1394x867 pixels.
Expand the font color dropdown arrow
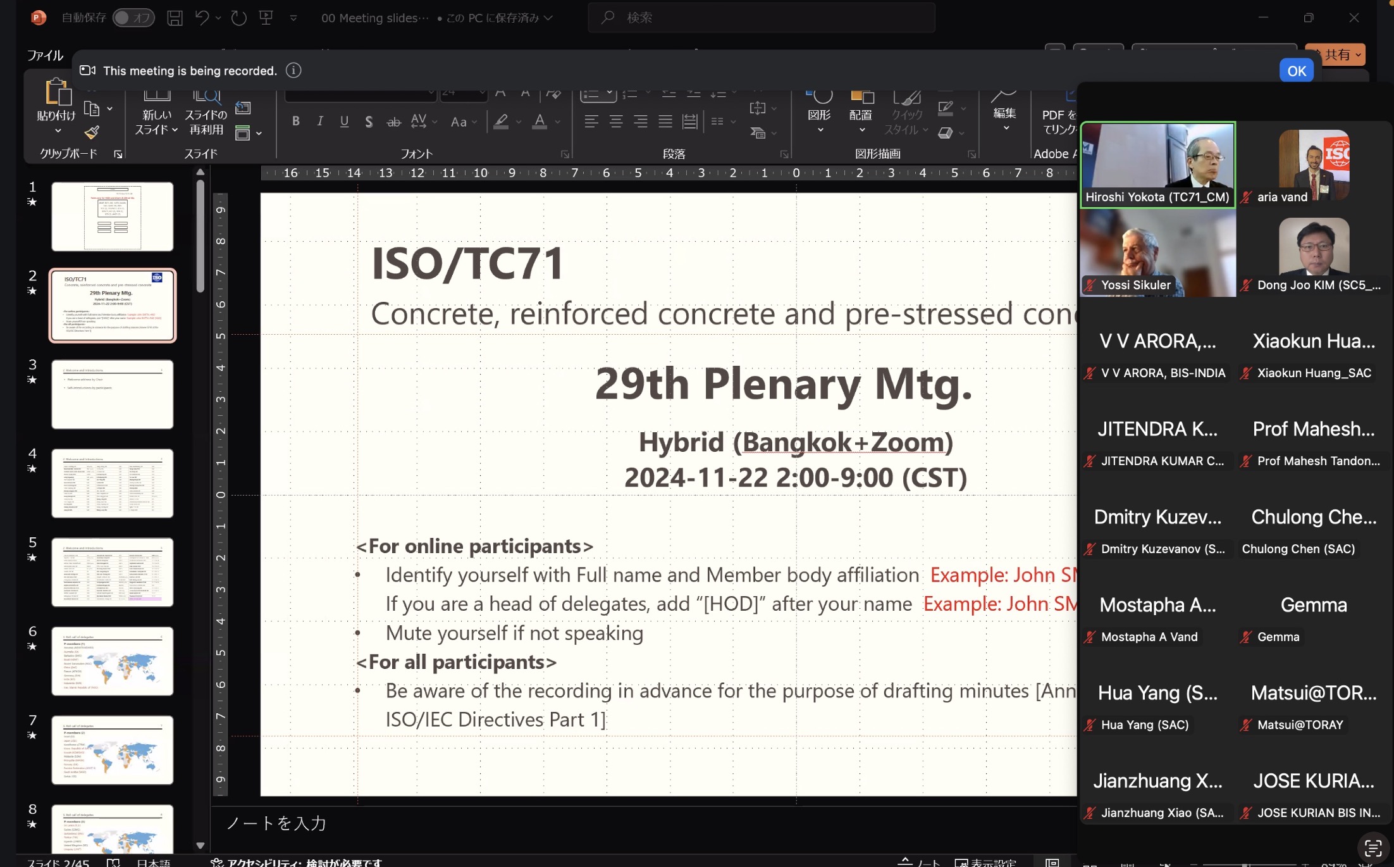(x=557, y=122)
